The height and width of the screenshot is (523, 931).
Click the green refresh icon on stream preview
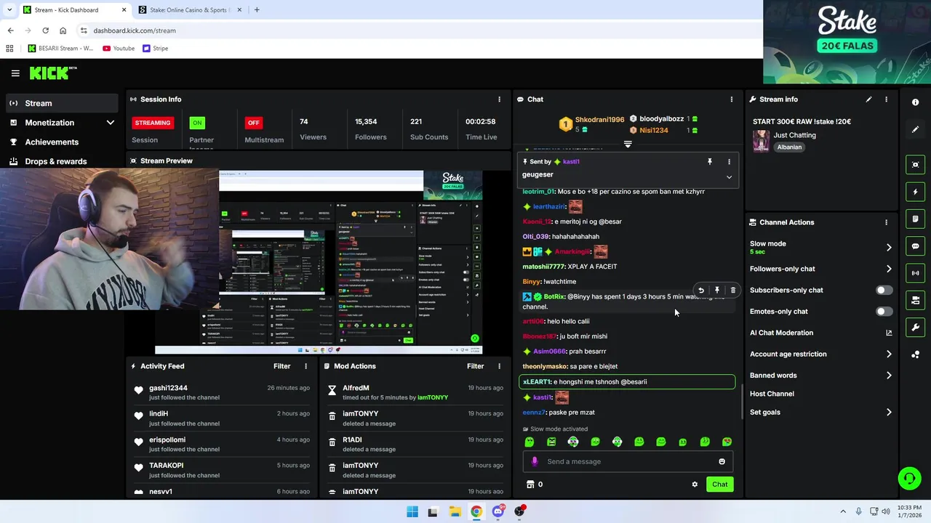pyautogui.click(x=474, y=338)
